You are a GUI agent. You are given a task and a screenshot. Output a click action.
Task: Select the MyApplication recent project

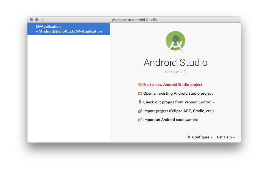(69, 29)
